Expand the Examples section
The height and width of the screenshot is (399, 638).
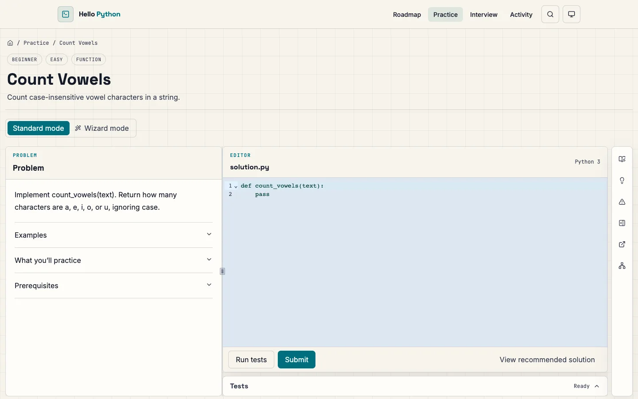click(x=113, y=235)
